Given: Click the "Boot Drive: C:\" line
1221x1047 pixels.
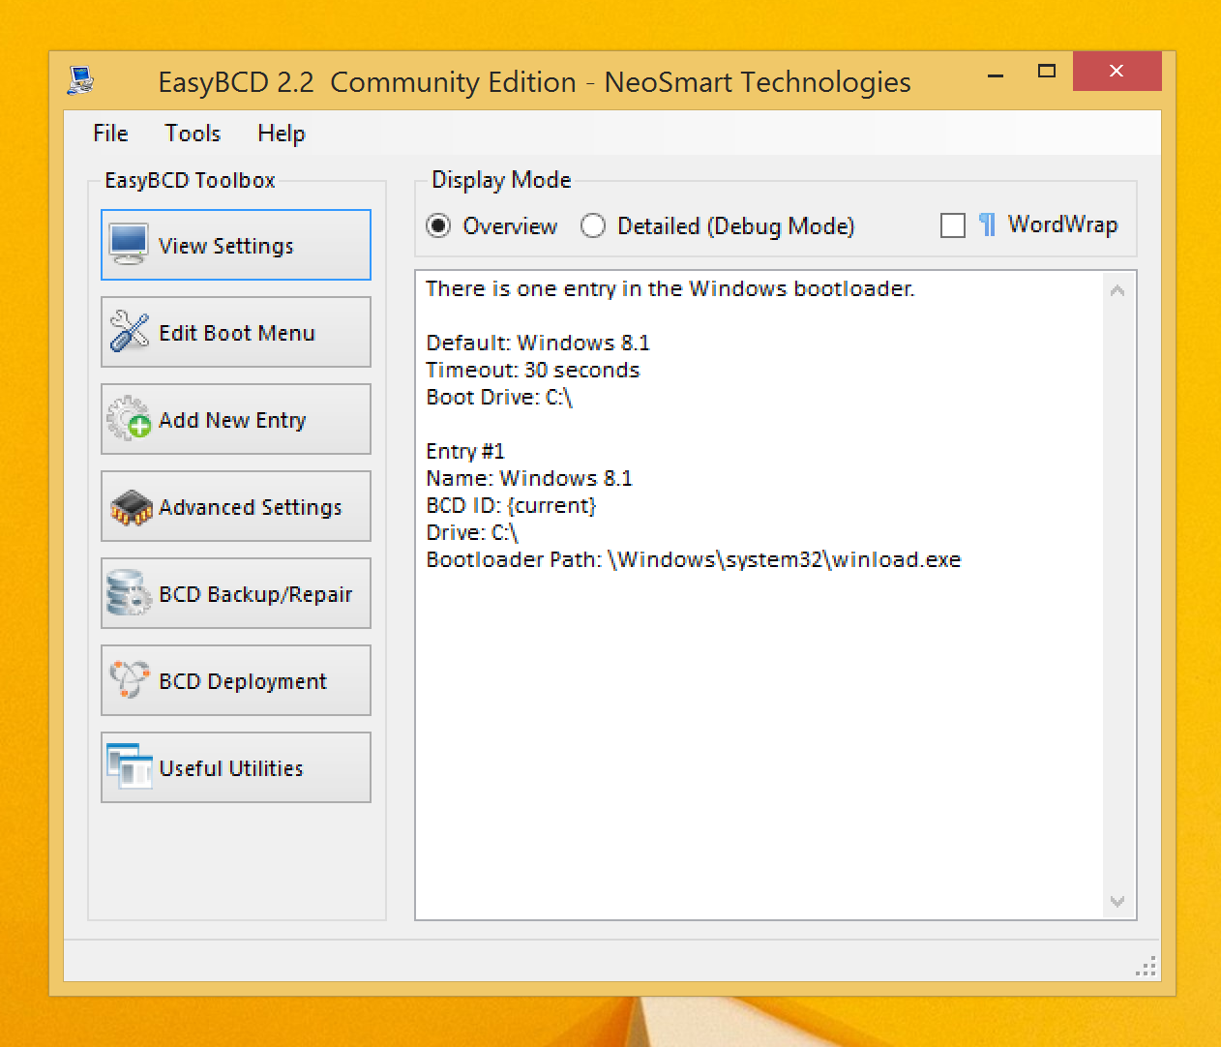Looking at the screenshot, I should pos(499,397).
